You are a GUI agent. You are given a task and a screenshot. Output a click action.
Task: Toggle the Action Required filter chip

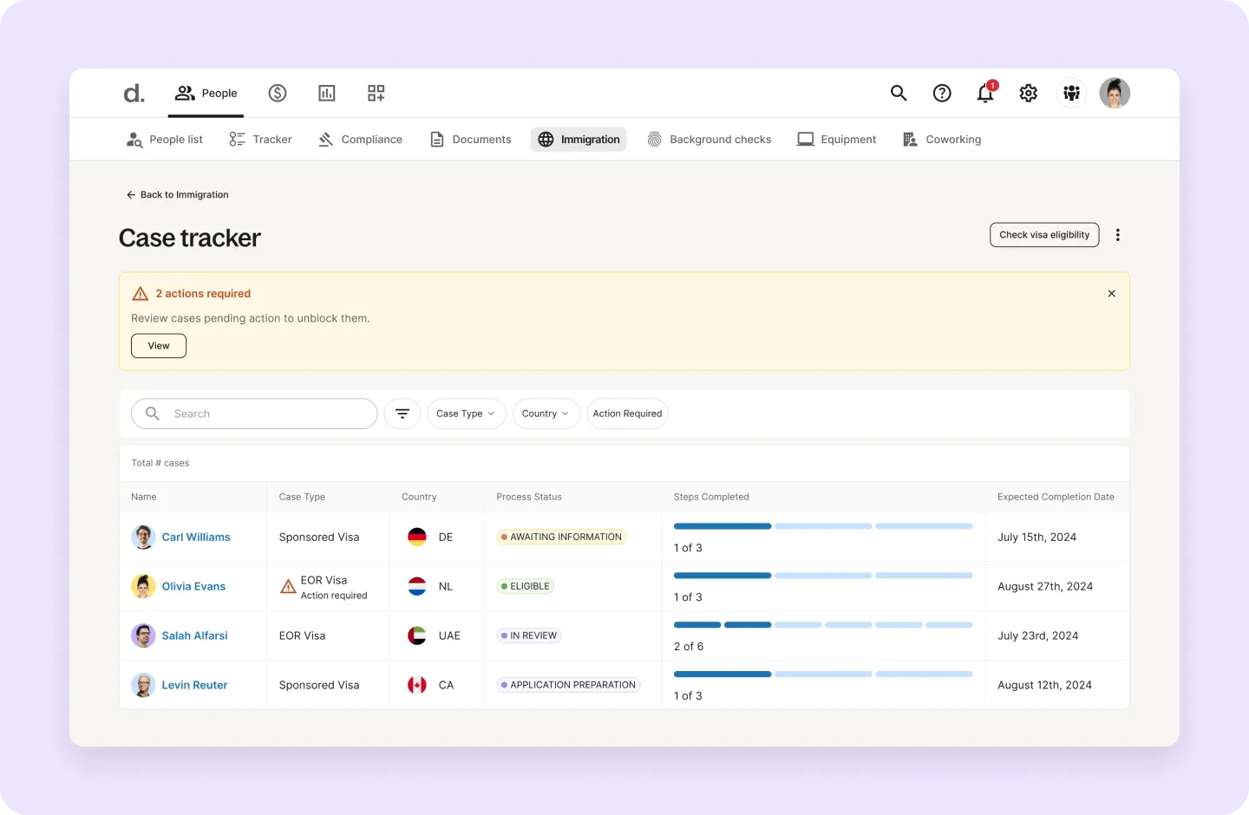(x=627, y=414)
